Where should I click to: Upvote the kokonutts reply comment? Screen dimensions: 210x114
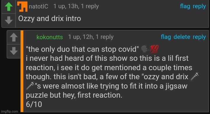coord(14,37)
